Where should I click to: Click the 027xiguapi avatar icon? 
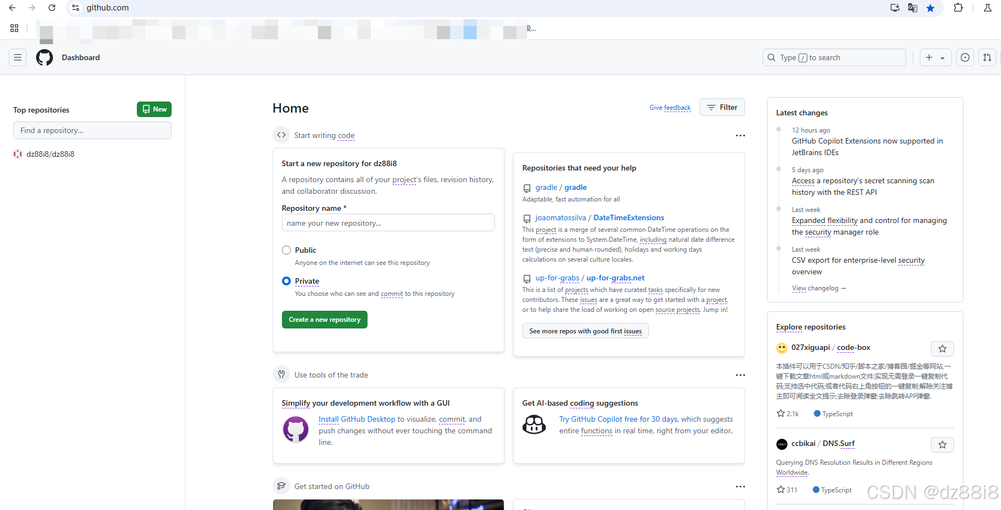click(x=782, y=348)
